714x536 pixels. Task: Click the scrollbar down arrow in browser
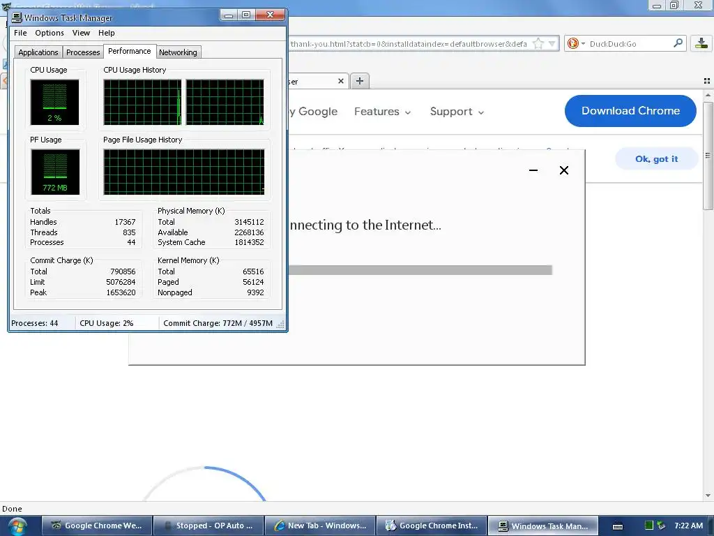tap(708, 496)
